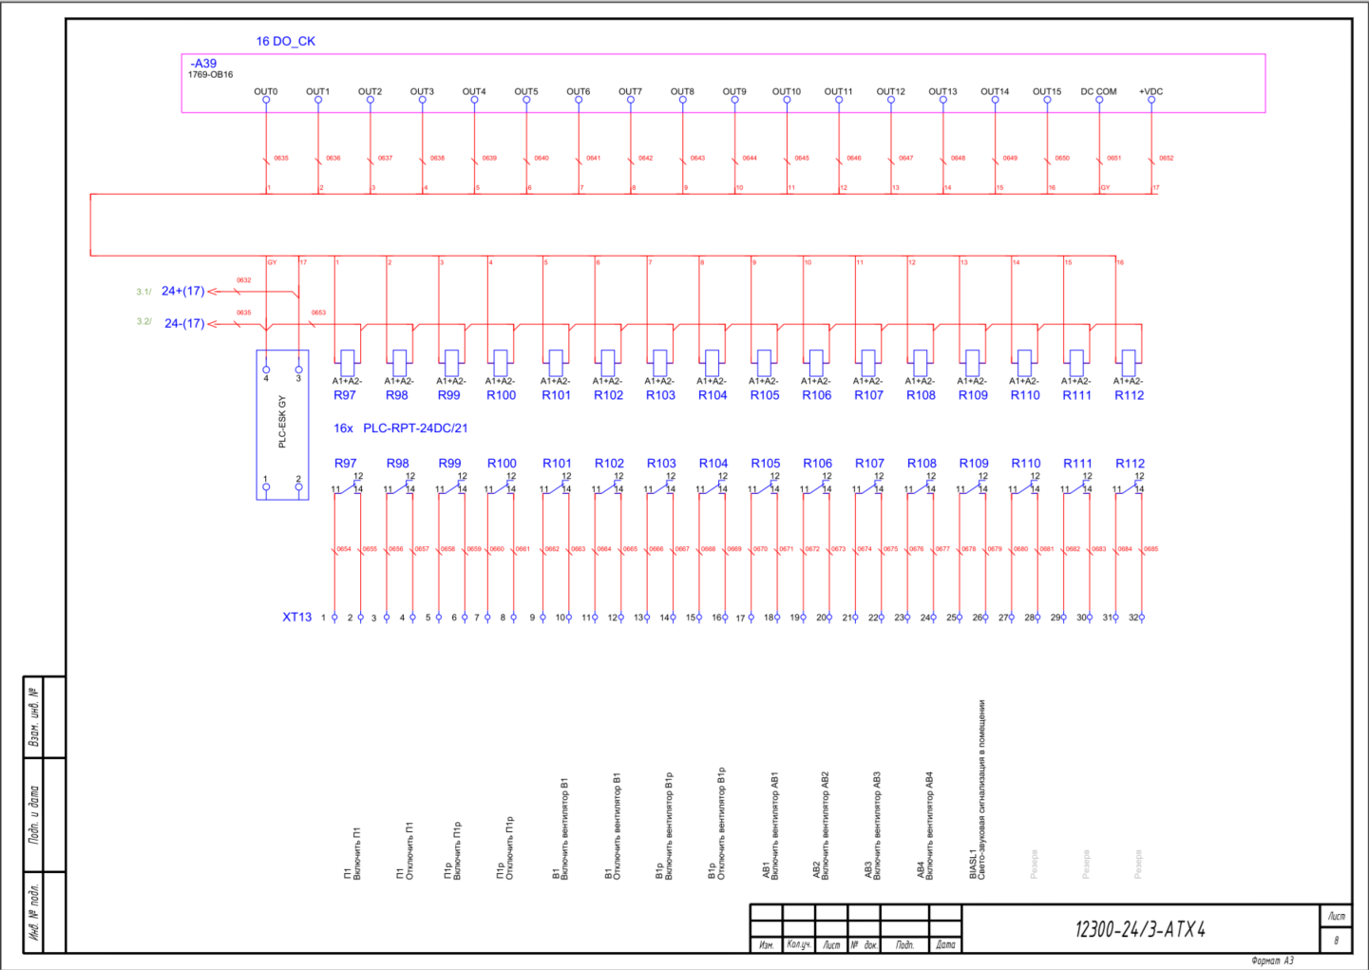Click the +VDC terminal circle

point(1151,100)
